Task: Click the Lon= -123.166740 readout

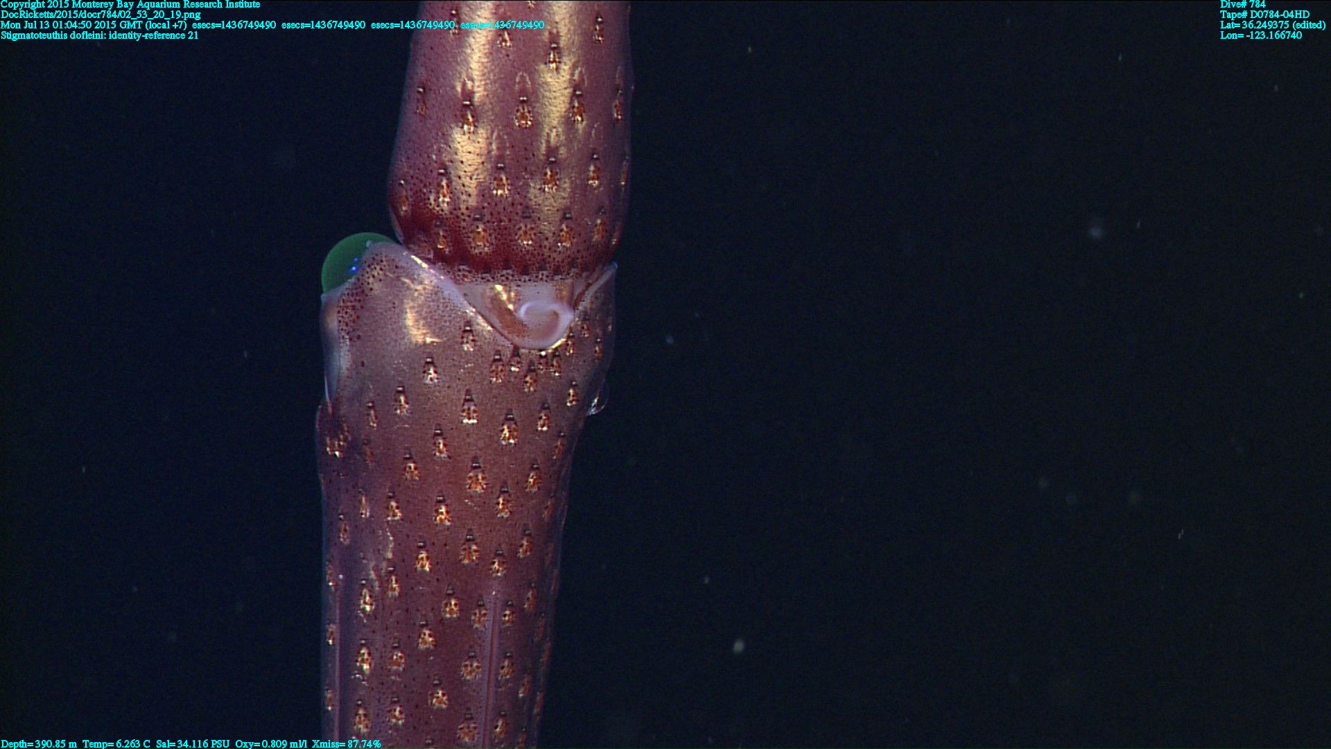Action: tap(1260, 35)
